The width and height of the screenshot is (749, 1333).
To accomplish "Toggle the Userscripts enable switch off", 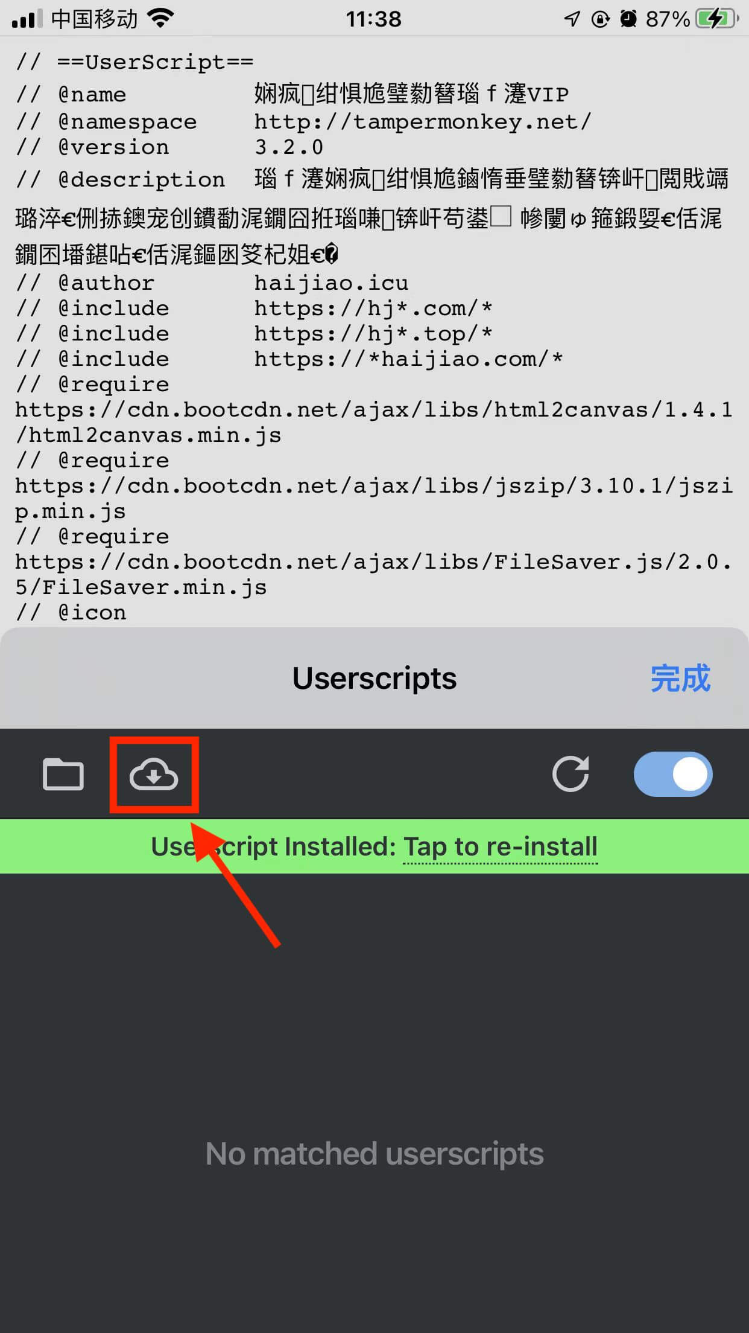I will point(673,774).
